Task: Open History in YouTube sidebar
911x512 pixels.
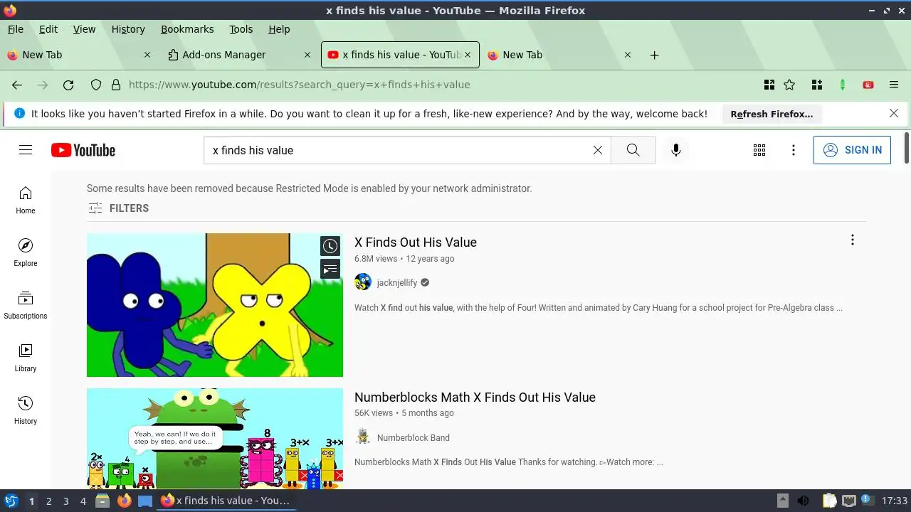Action: 26,410
